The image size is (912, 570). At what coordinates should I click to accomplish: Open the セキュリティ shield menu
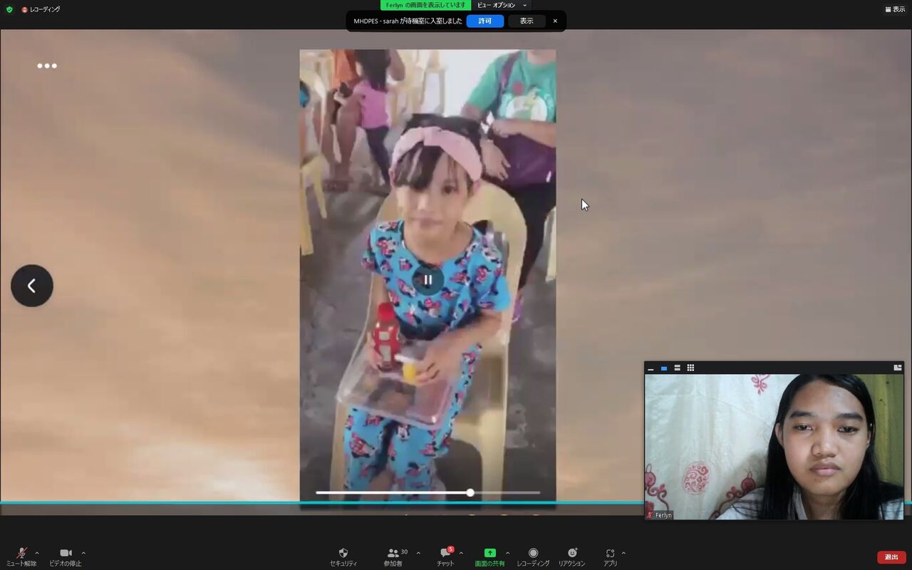pos(343,556)
